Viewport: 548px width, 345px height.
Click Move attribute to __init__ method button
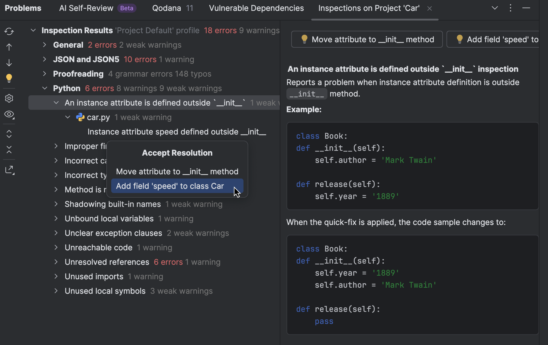pos(367,40)
